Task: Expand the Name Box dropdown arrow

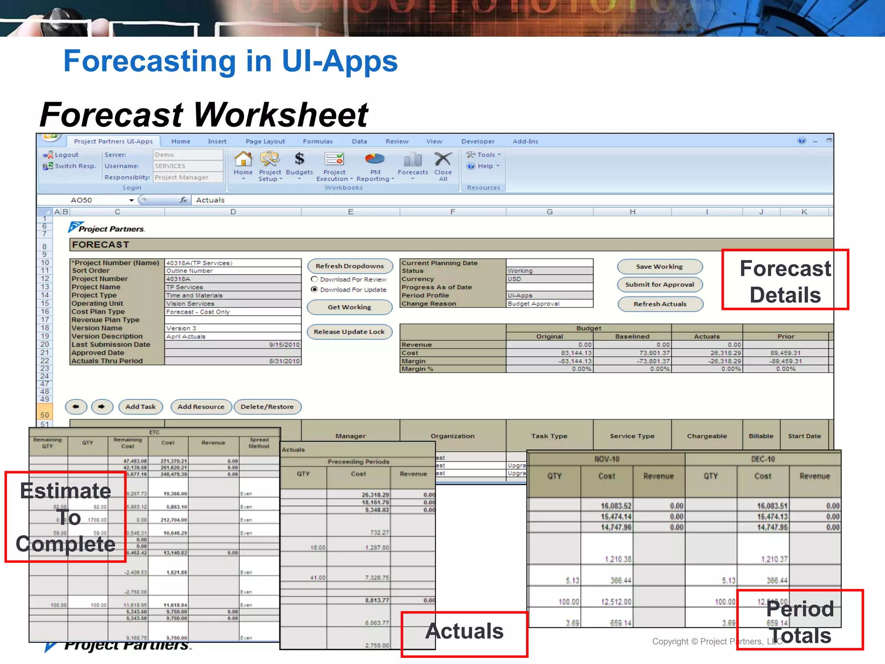Action: [131, 200]
